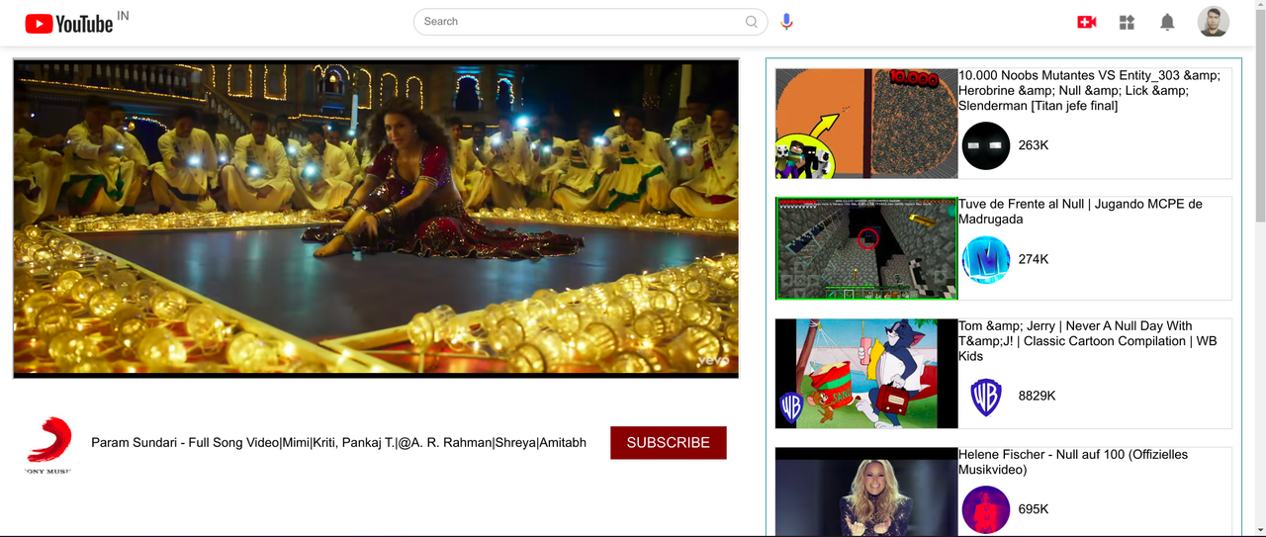
Task: Open Helene Fischer Null auf 100 title
Action: 1073,462
